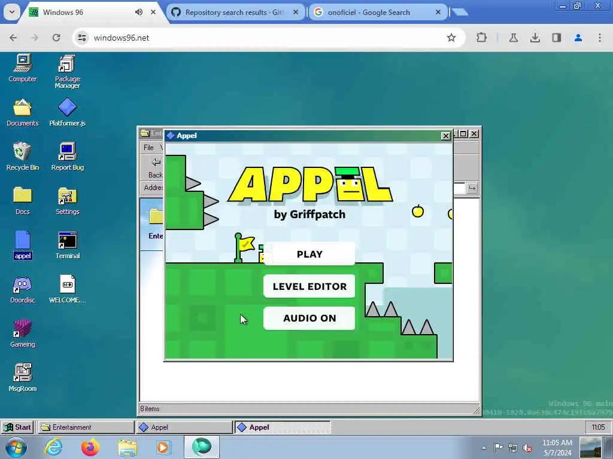Close the Appel game window

click(445, 136)
